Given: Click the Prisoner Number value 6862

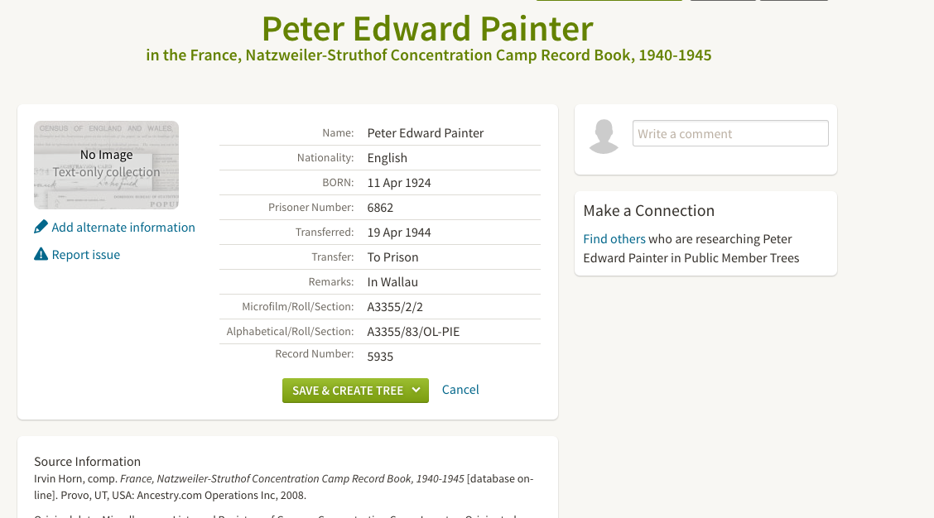Looking at the screenshot, I should coord(380,208).
